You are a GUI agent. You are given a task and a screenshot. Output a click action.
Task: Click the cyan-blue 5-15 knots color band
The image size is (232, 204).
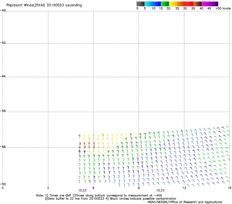pyautogui.click(x=153, y=4)
